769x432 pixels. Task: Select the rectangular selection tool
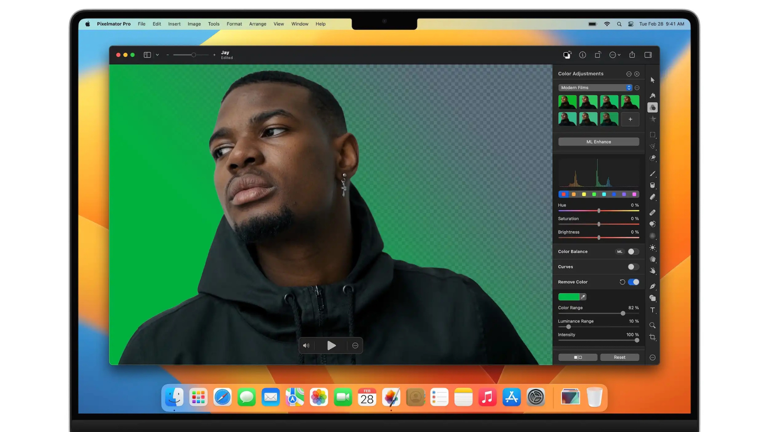(x=652, y=135)
